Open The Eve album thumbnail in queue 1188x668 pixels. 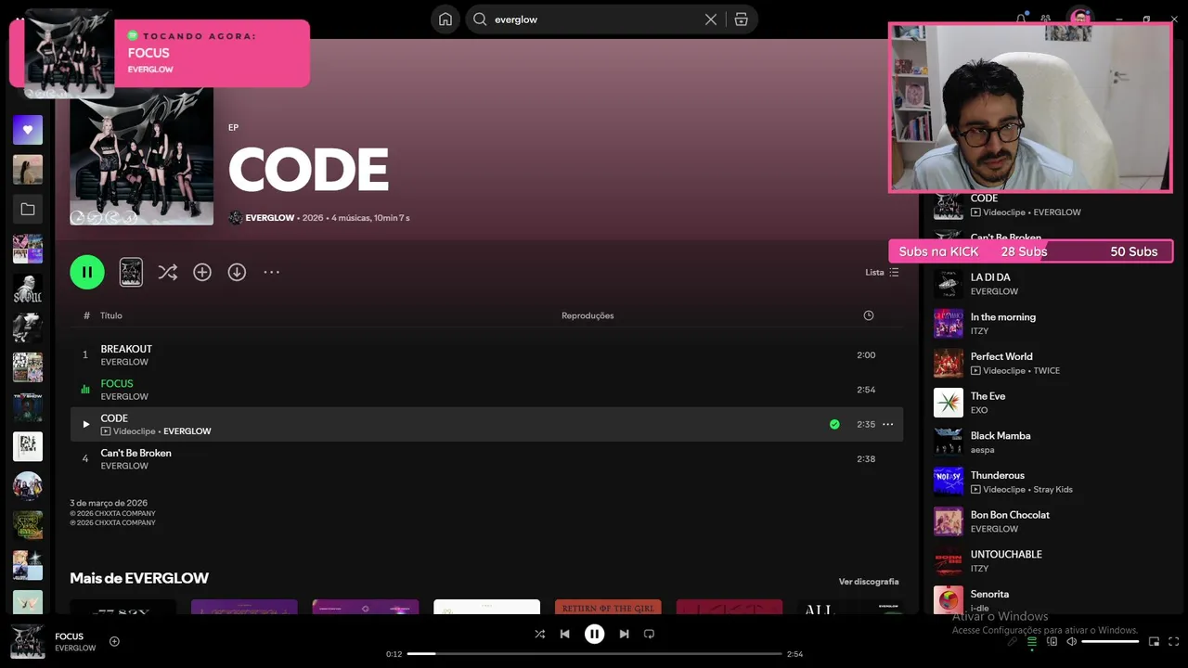[x=949, y=403]
